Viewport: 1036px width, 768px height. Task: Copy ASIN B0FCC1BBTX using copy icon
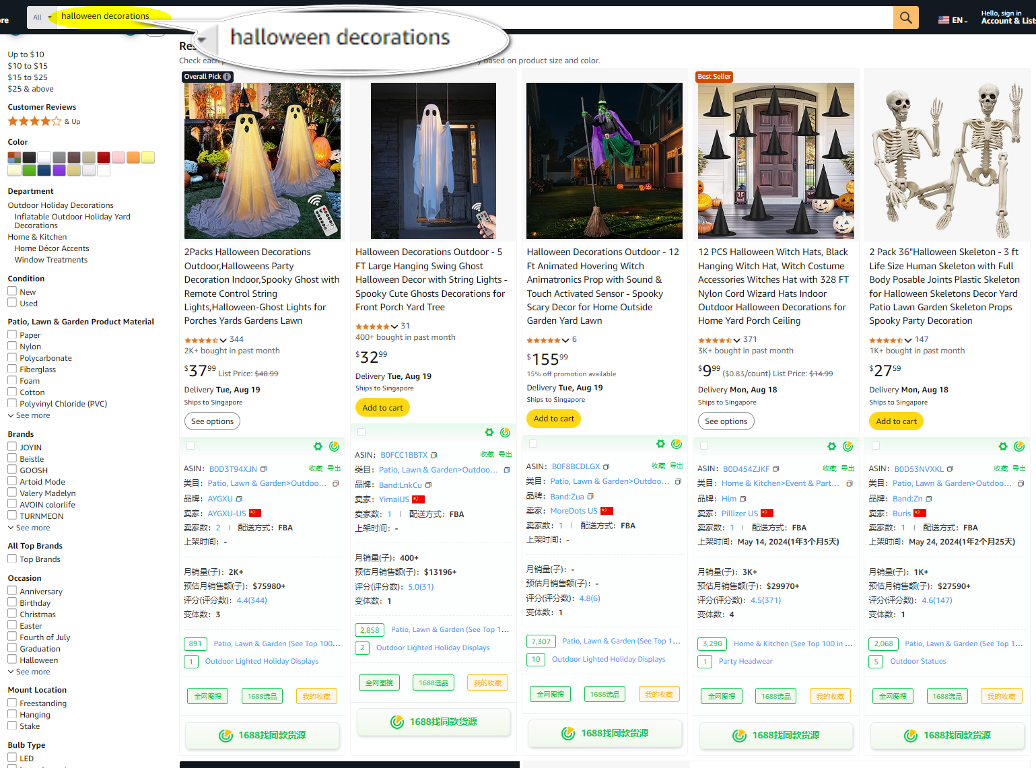point(434,455)
